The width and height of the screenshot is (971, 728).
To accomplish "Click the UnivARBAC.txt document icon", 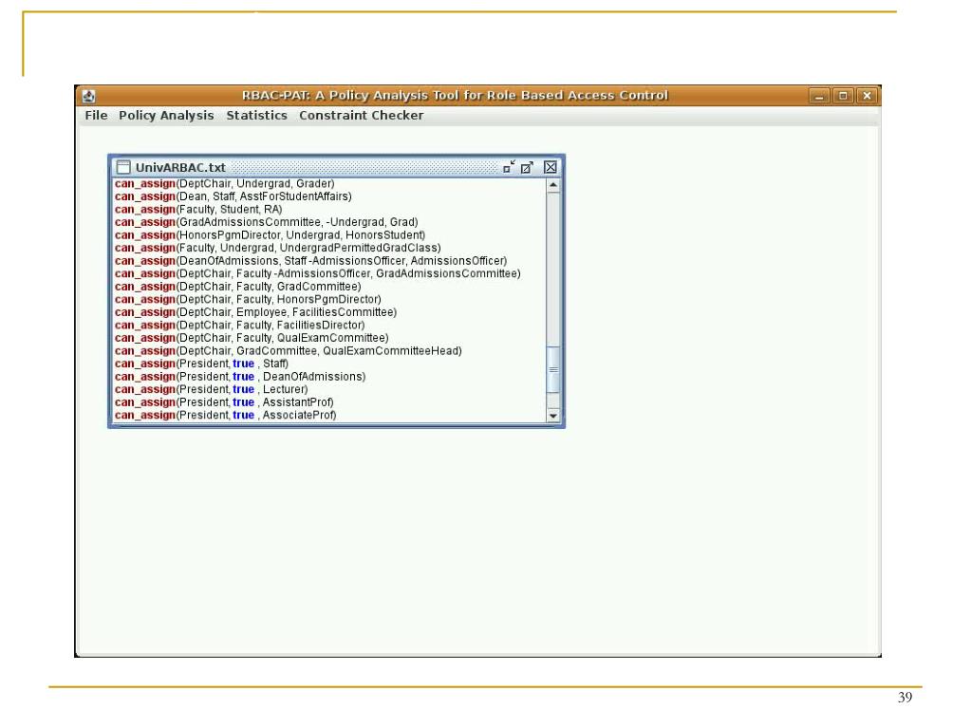I will point(123,167).
